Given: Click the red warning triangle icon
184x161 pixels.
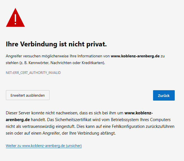Looking at the screenshot, I should pyautogui.click(x=15, y=18).
